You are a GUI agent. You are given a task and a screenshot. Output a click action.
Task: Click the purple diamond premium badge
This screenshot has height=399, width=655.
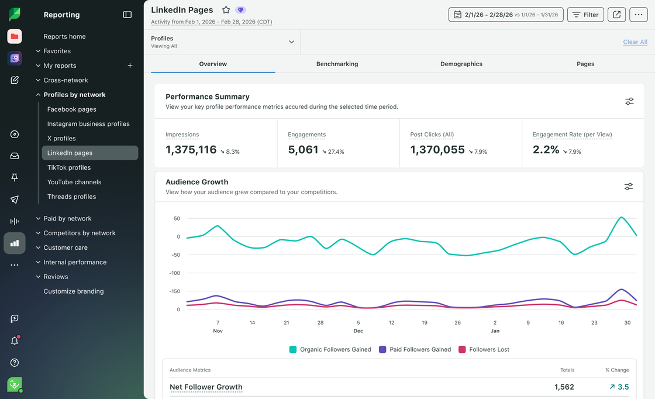(240, 9)
